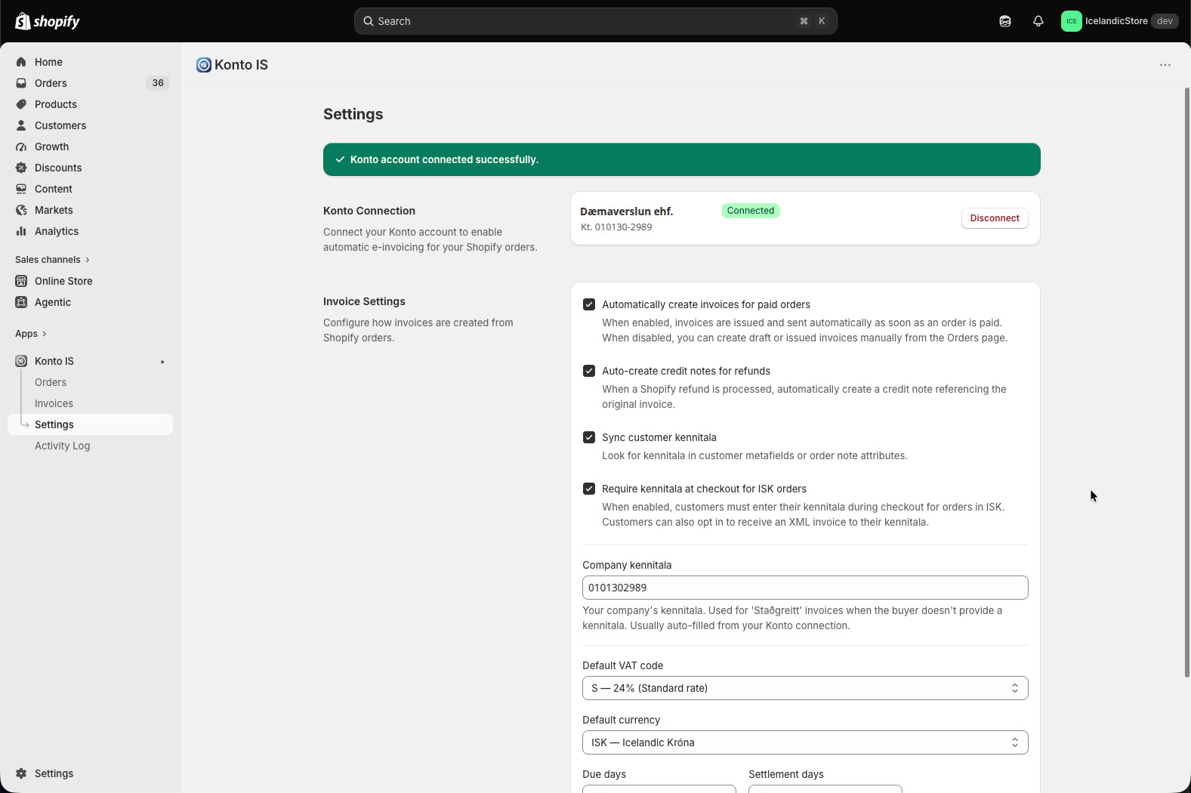Screen dimensions: 1191x793
Task: Click the Orders count badge 36
Action: 158,83
